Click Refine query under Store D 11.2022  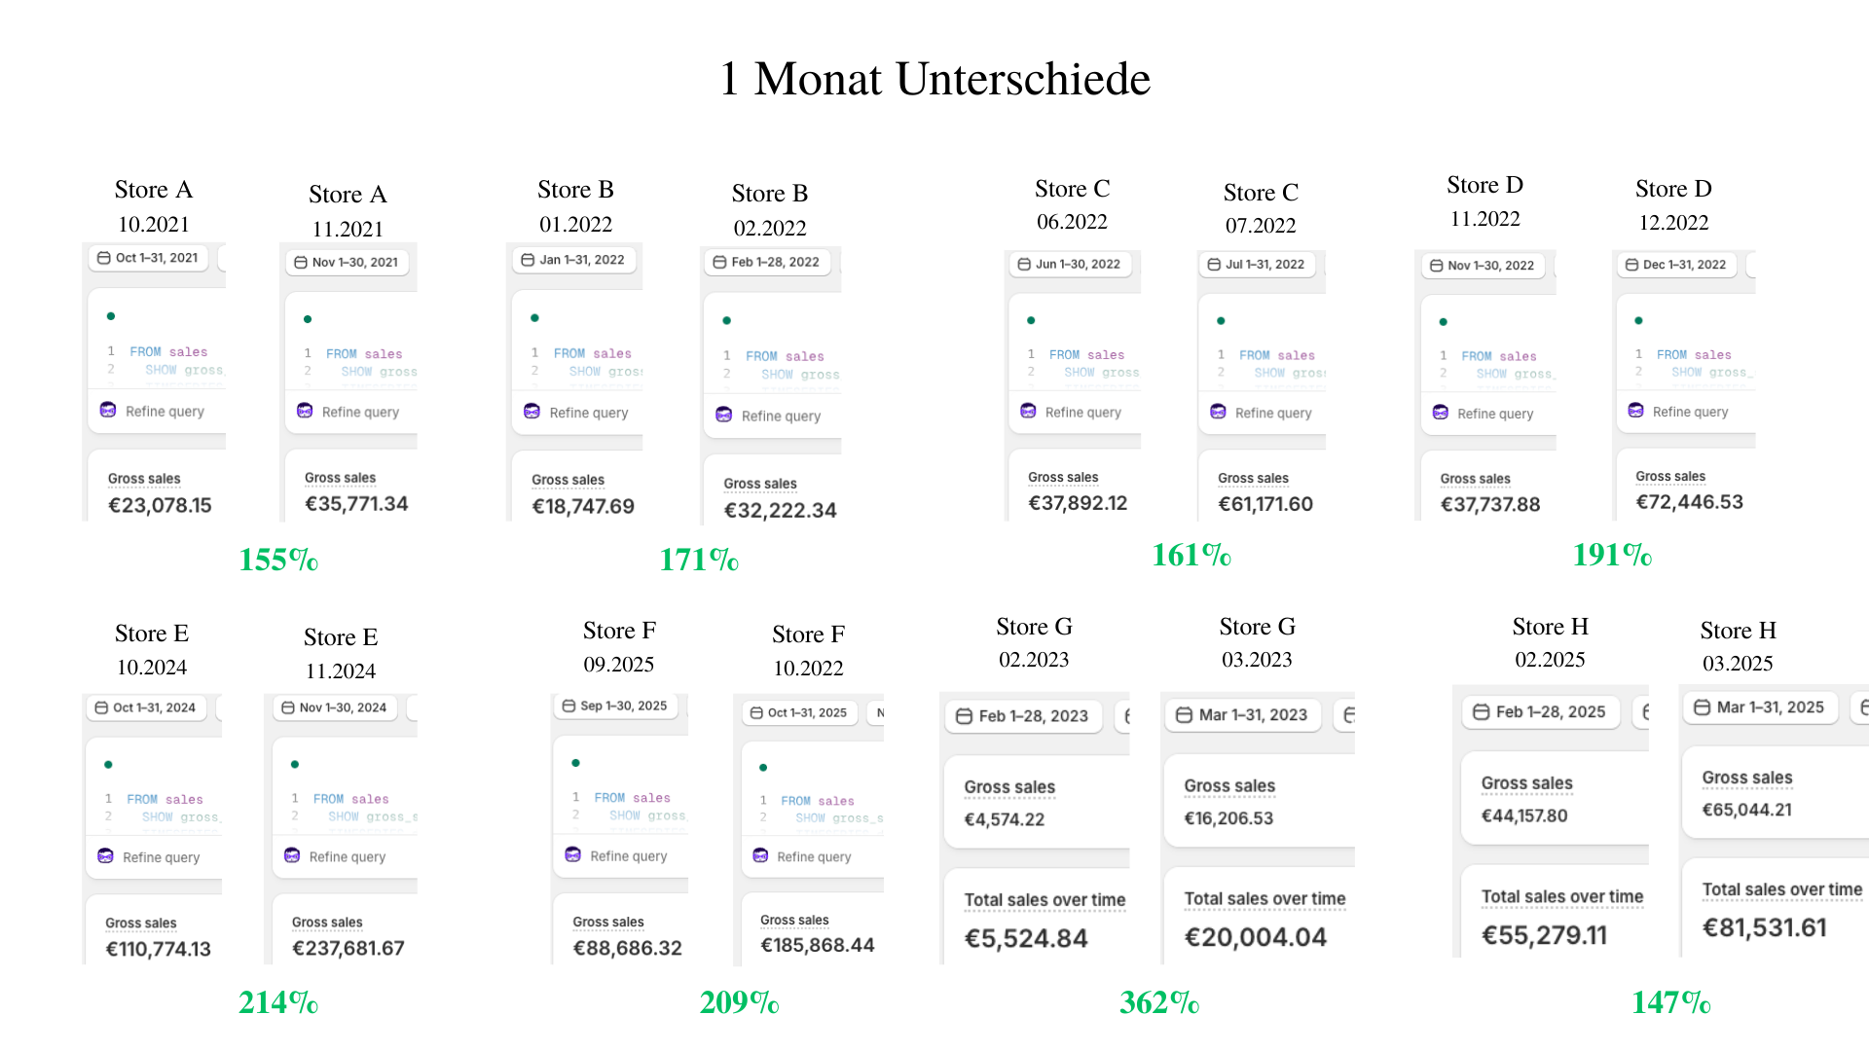pyautogui.click(x=1494, y=414)
